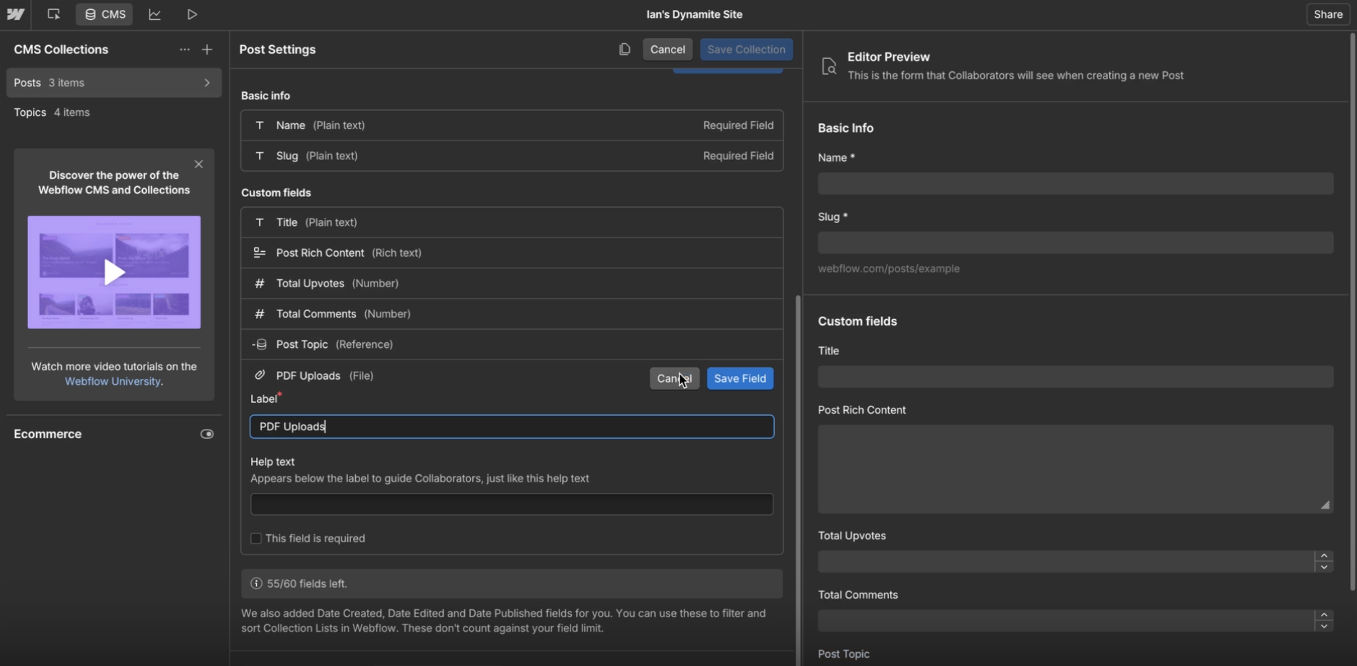Click the PDF Uploads file icon
The height and width of the screenshot is (666, 1357).
coord(259,375)
